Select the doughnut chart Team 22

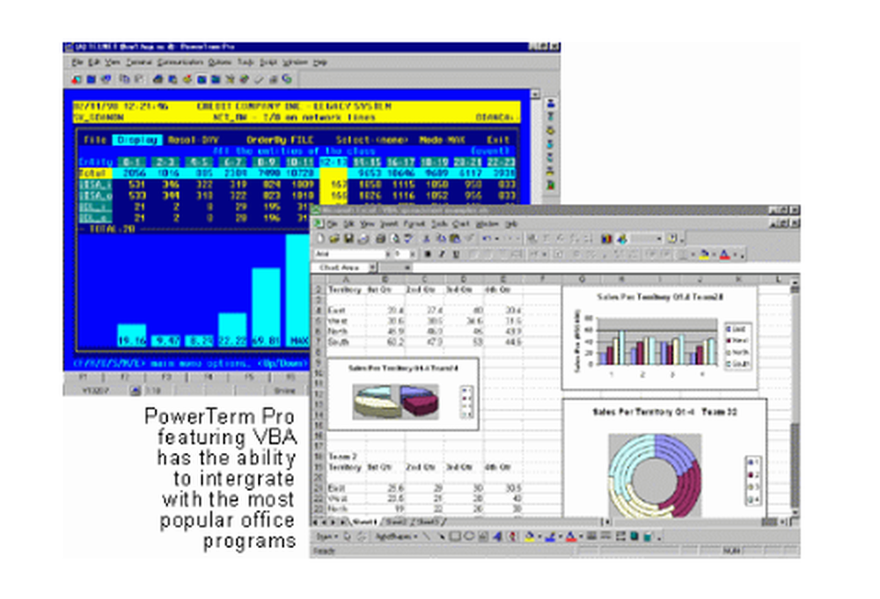pos(664,459)
